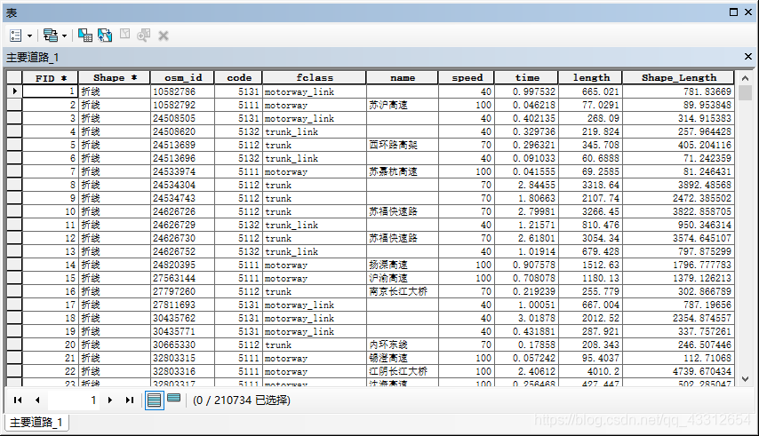Go to the last record

[129, 400]
